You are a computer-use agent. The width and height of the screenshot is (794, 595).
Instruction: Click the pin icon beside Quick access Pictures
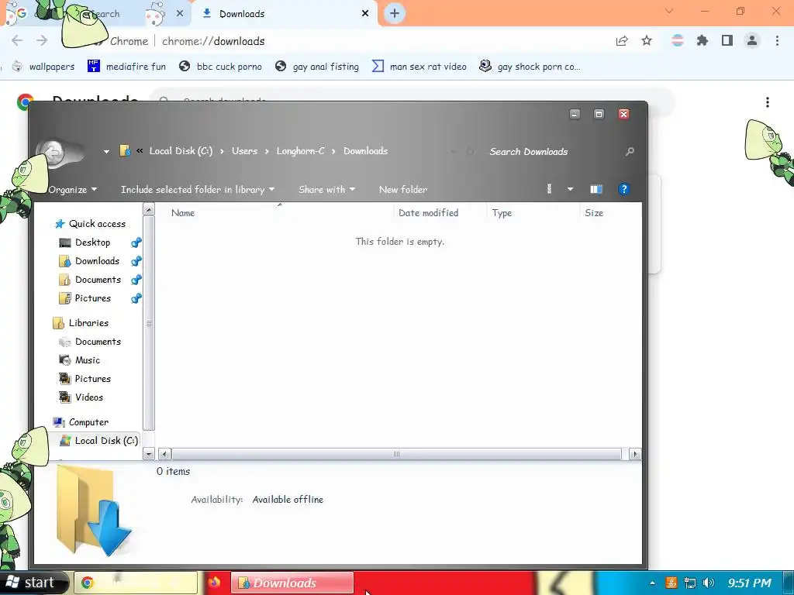(136, 298)
